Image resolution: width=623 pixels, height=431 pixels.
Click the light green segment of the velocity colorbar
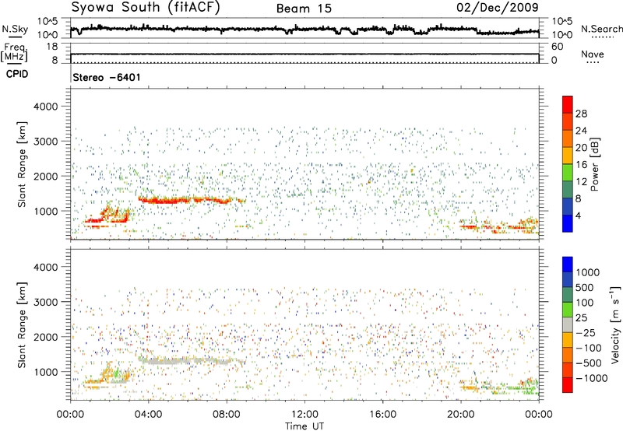[568, 310]
